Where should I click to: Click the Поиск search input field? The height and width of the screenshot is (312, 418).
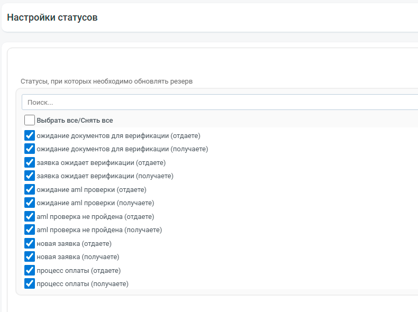pos(220,102)
